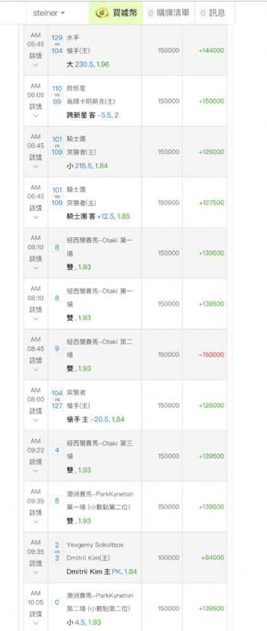Click 詳情 for the 05:45 水手 game
The height and width of the screenshot is (631, 267).
(36, 56)
